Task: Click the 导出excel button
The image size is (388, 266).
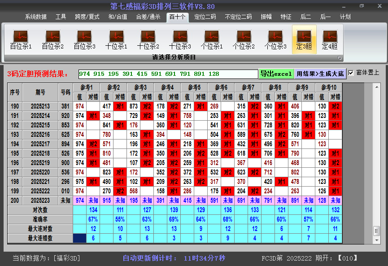Action: 276,74
